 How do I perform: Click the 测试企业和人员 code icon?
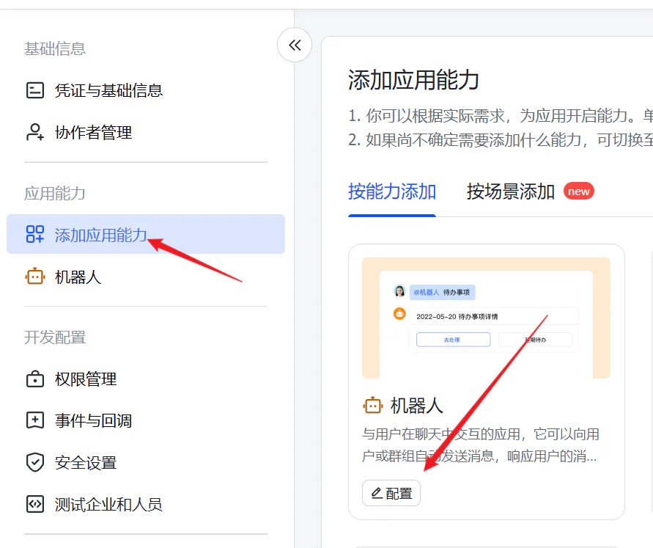[35, 504]
